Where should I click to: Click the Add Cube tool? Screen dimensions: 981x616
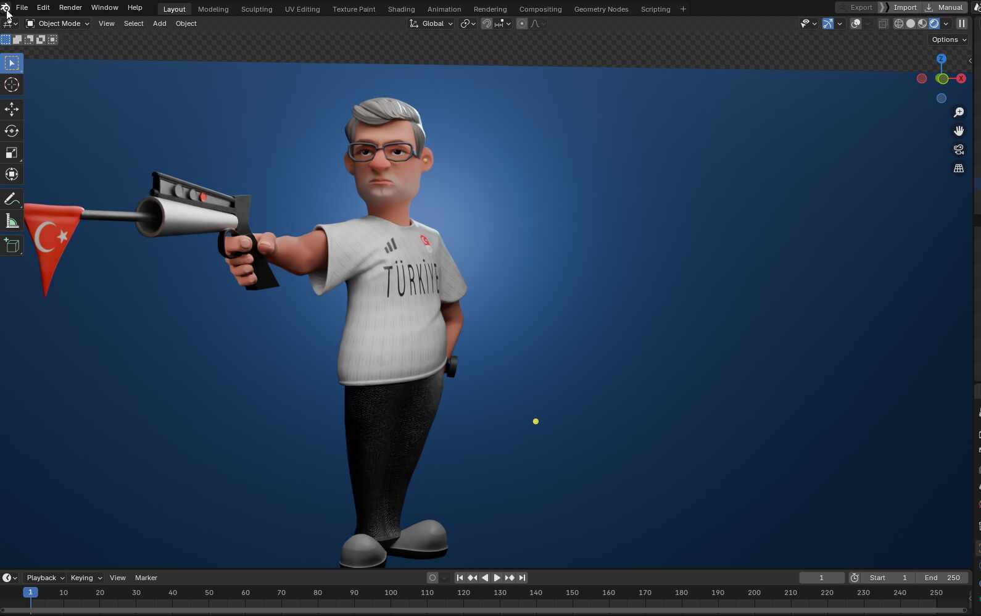[12, 246]
